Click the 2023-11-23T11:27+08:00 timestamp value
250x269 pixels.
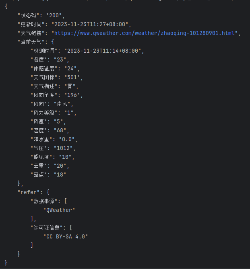pos(91,24)
